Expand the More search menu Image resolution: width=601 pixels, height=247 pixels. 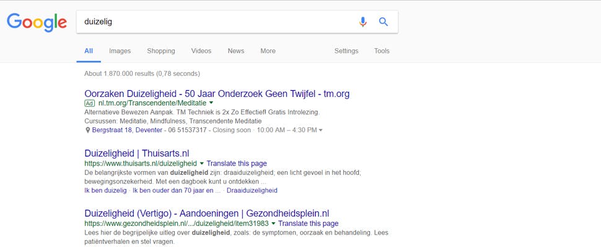tap(268, 51)
